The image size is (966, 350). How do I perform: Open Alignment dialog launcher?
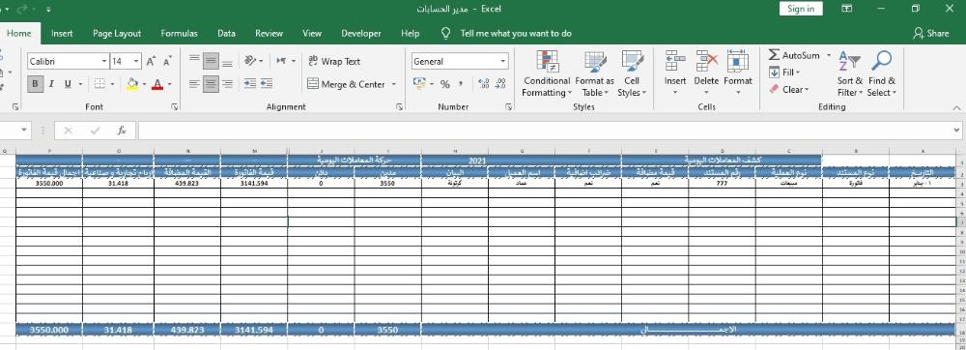click(400, 107)
